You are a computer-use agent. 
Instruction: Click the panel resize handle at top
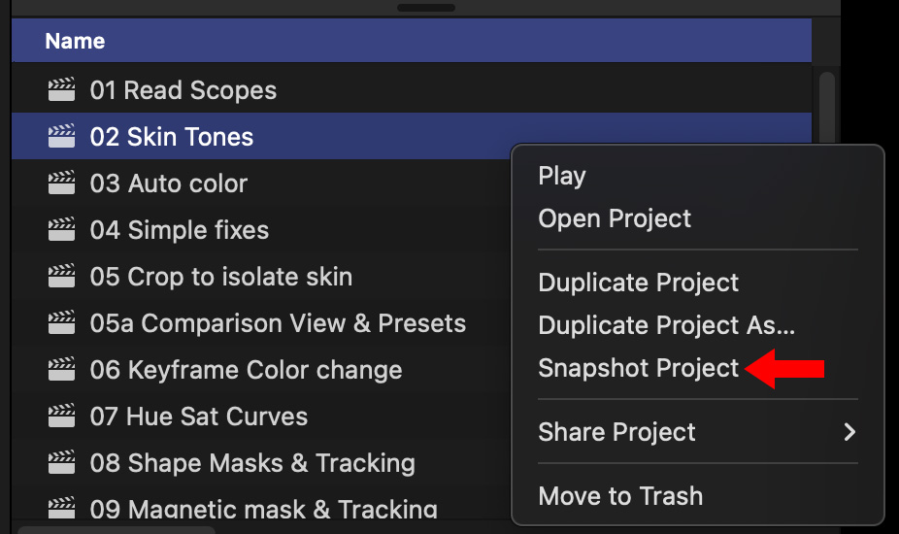426,7
